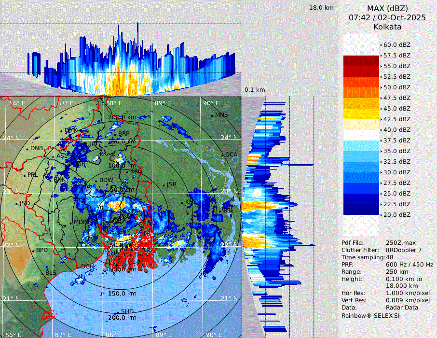
Task: Select the darkest red swatch atop the legend
Action: tap(361, 60)
